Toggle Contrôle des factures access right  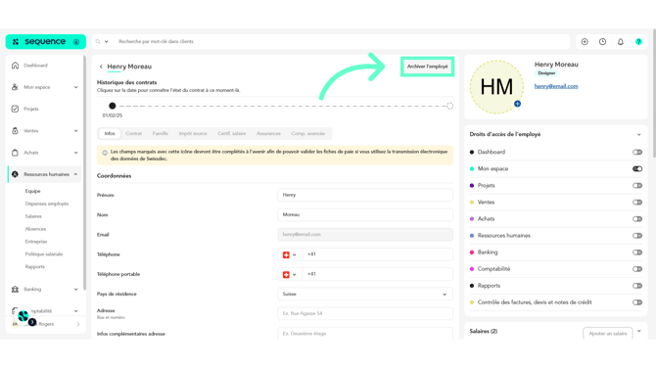tap(637, 302)
